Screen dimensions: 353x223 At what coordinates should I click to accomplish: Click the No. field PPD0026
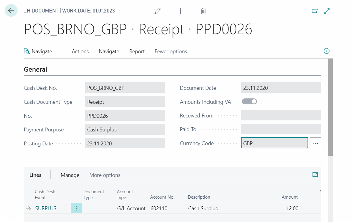pyautogui.click(x=125, y=116)
